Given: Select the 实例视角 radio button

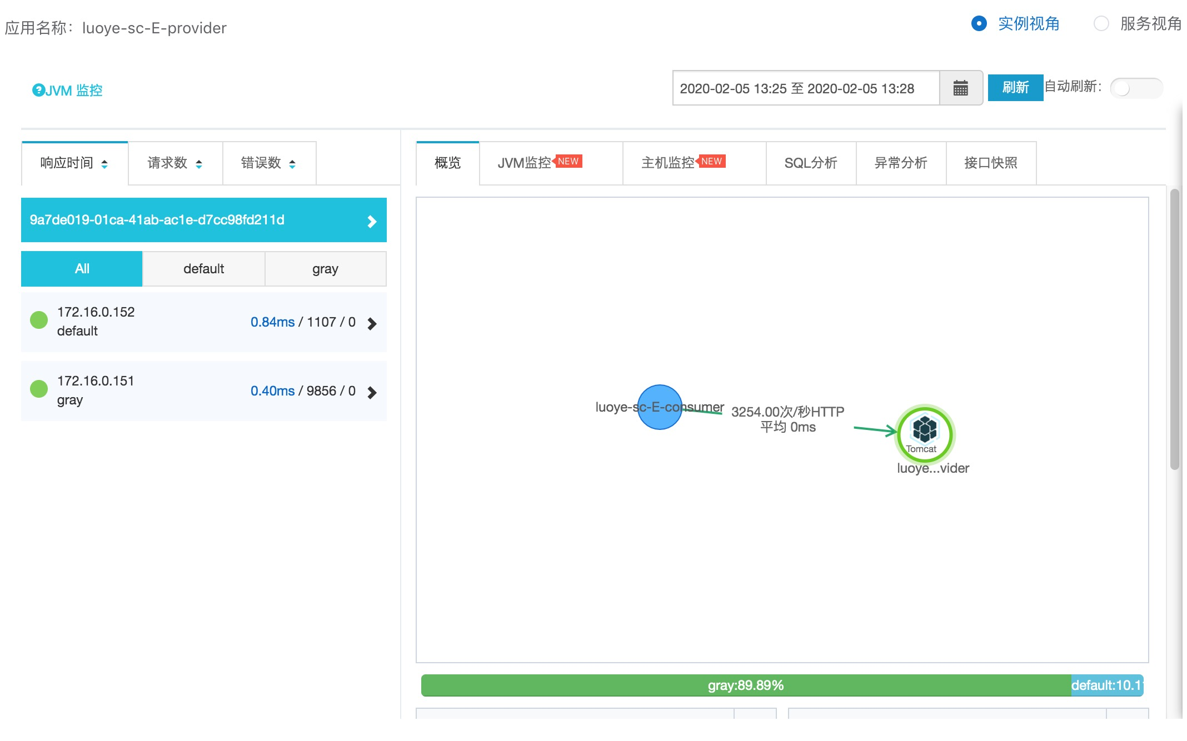Looking at the screenshot, I should (x=979, y=23).
